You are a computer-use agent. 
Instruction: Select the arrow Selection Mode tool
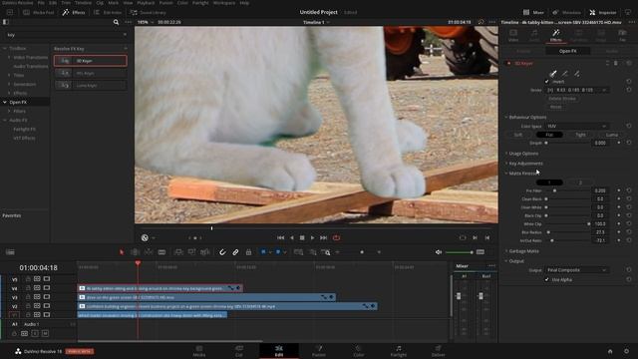point(122,252)
